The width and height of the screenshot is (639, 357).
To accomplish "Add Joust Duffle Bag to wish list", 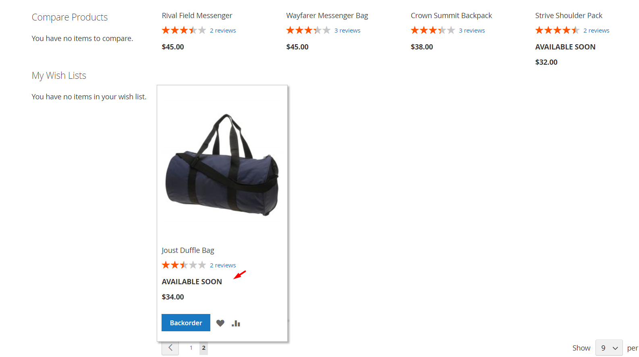I will click(x=220, y=323).
